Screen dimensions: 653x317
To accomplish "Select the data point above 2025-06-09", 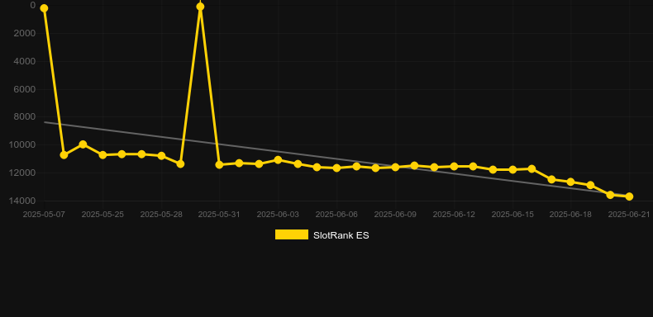I will tap(395, 168).
